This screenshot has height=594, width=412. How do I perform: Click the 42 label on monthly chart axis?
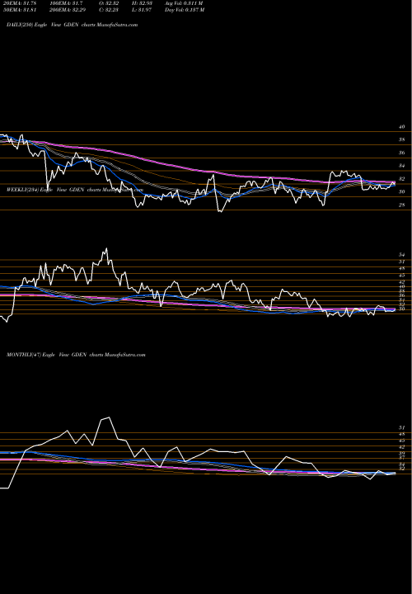coord(402,447)
